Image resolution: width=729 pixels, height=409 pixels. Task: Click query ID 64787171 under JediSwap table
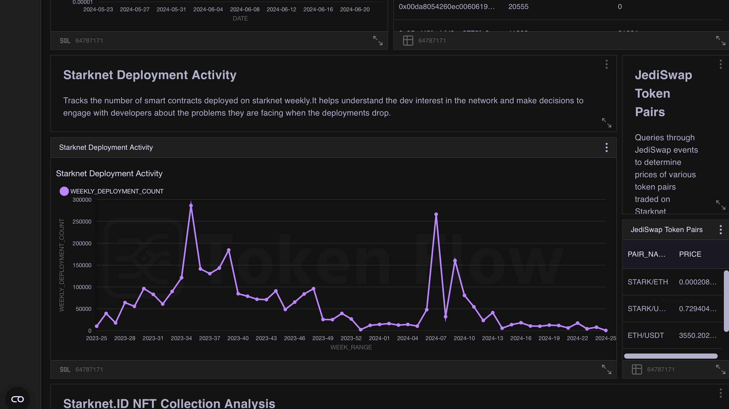pyautogui.click(x=661, y=369)
